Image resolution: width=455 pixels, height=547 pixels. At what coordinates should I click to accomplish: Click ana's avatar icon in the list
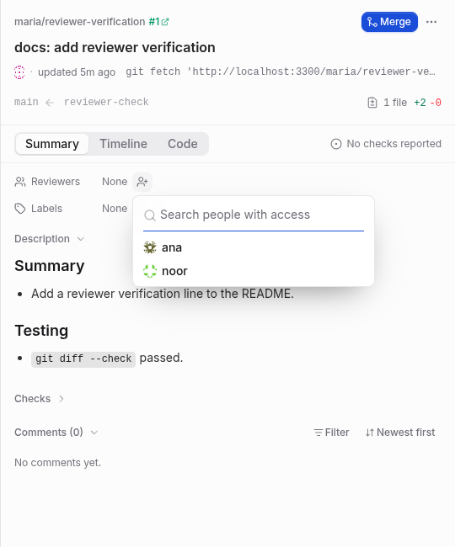(150, 247)
